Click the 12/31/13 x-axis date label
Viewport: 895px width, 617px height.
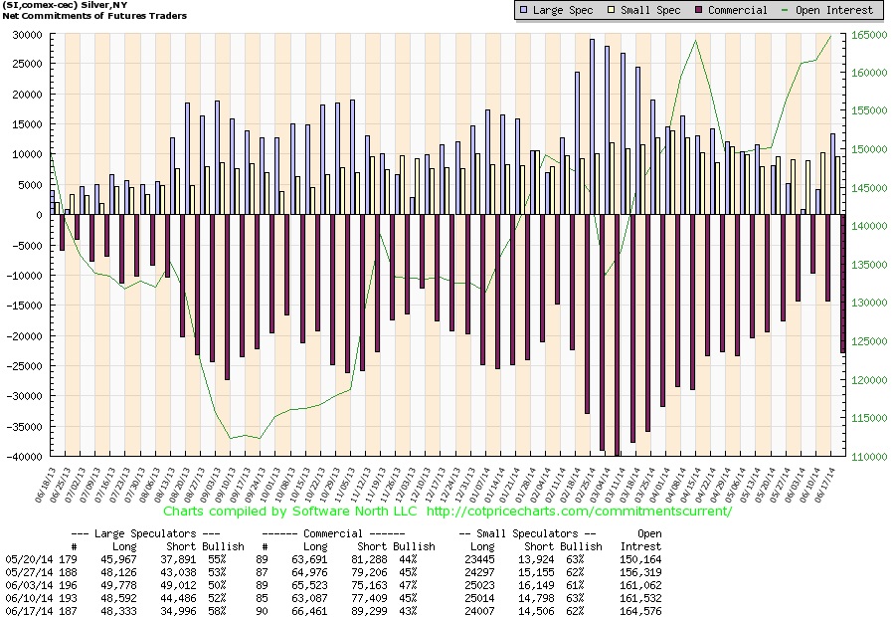pyautogui.click(x=465, y=485)
